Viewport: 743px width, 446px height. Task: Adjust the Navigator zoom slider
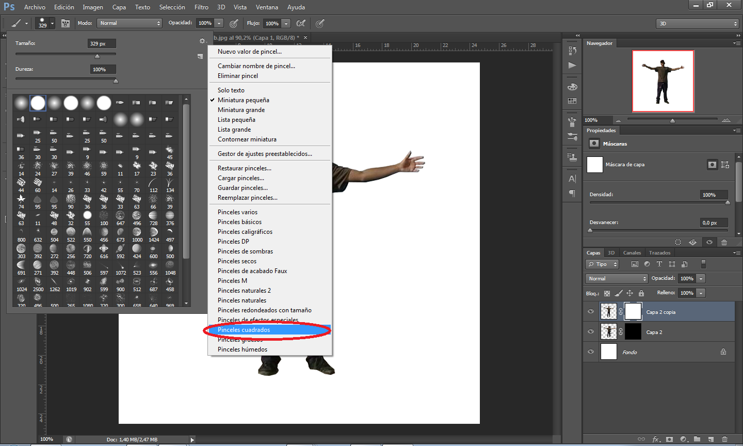pyautogui.click(x=672, y=120)
